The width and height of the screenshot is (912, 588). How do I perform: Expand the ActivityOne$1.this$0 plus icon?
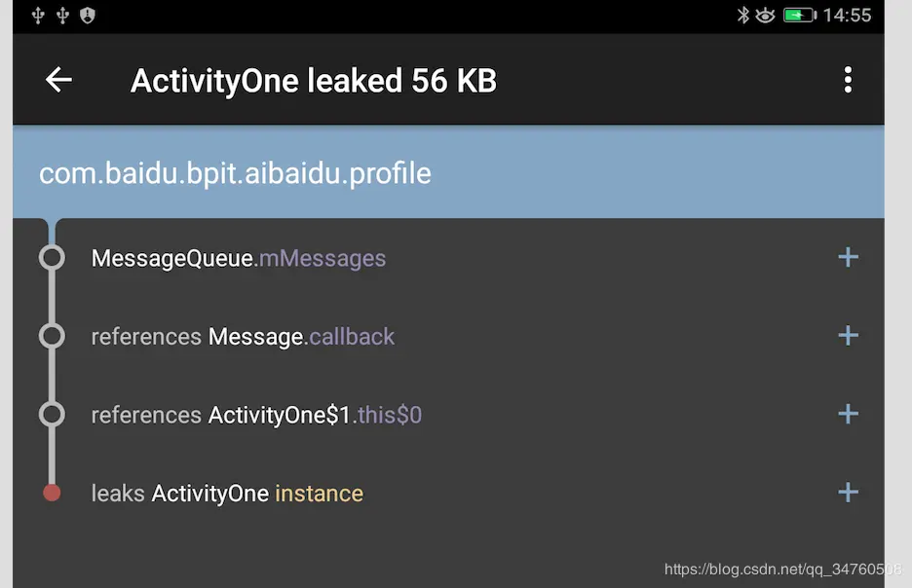[848, 414]
